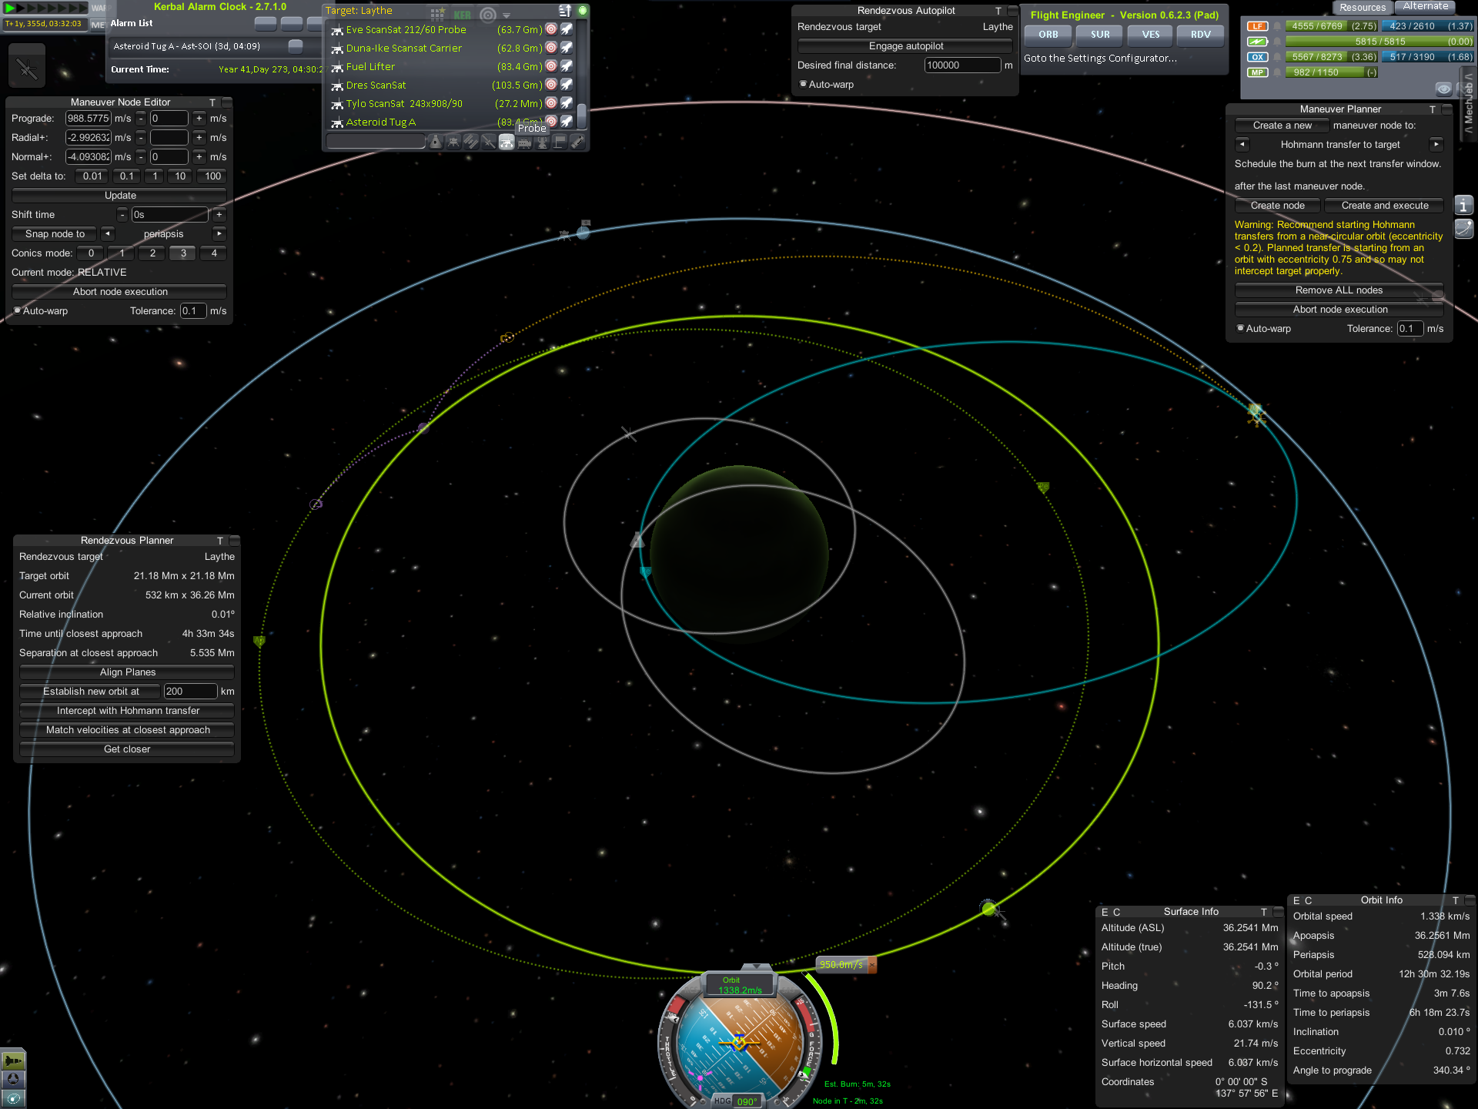This screenshot has height=1109, width=1478.
Task: Open the RDV tab in Flight Engineer
Action: point(1201,35)
